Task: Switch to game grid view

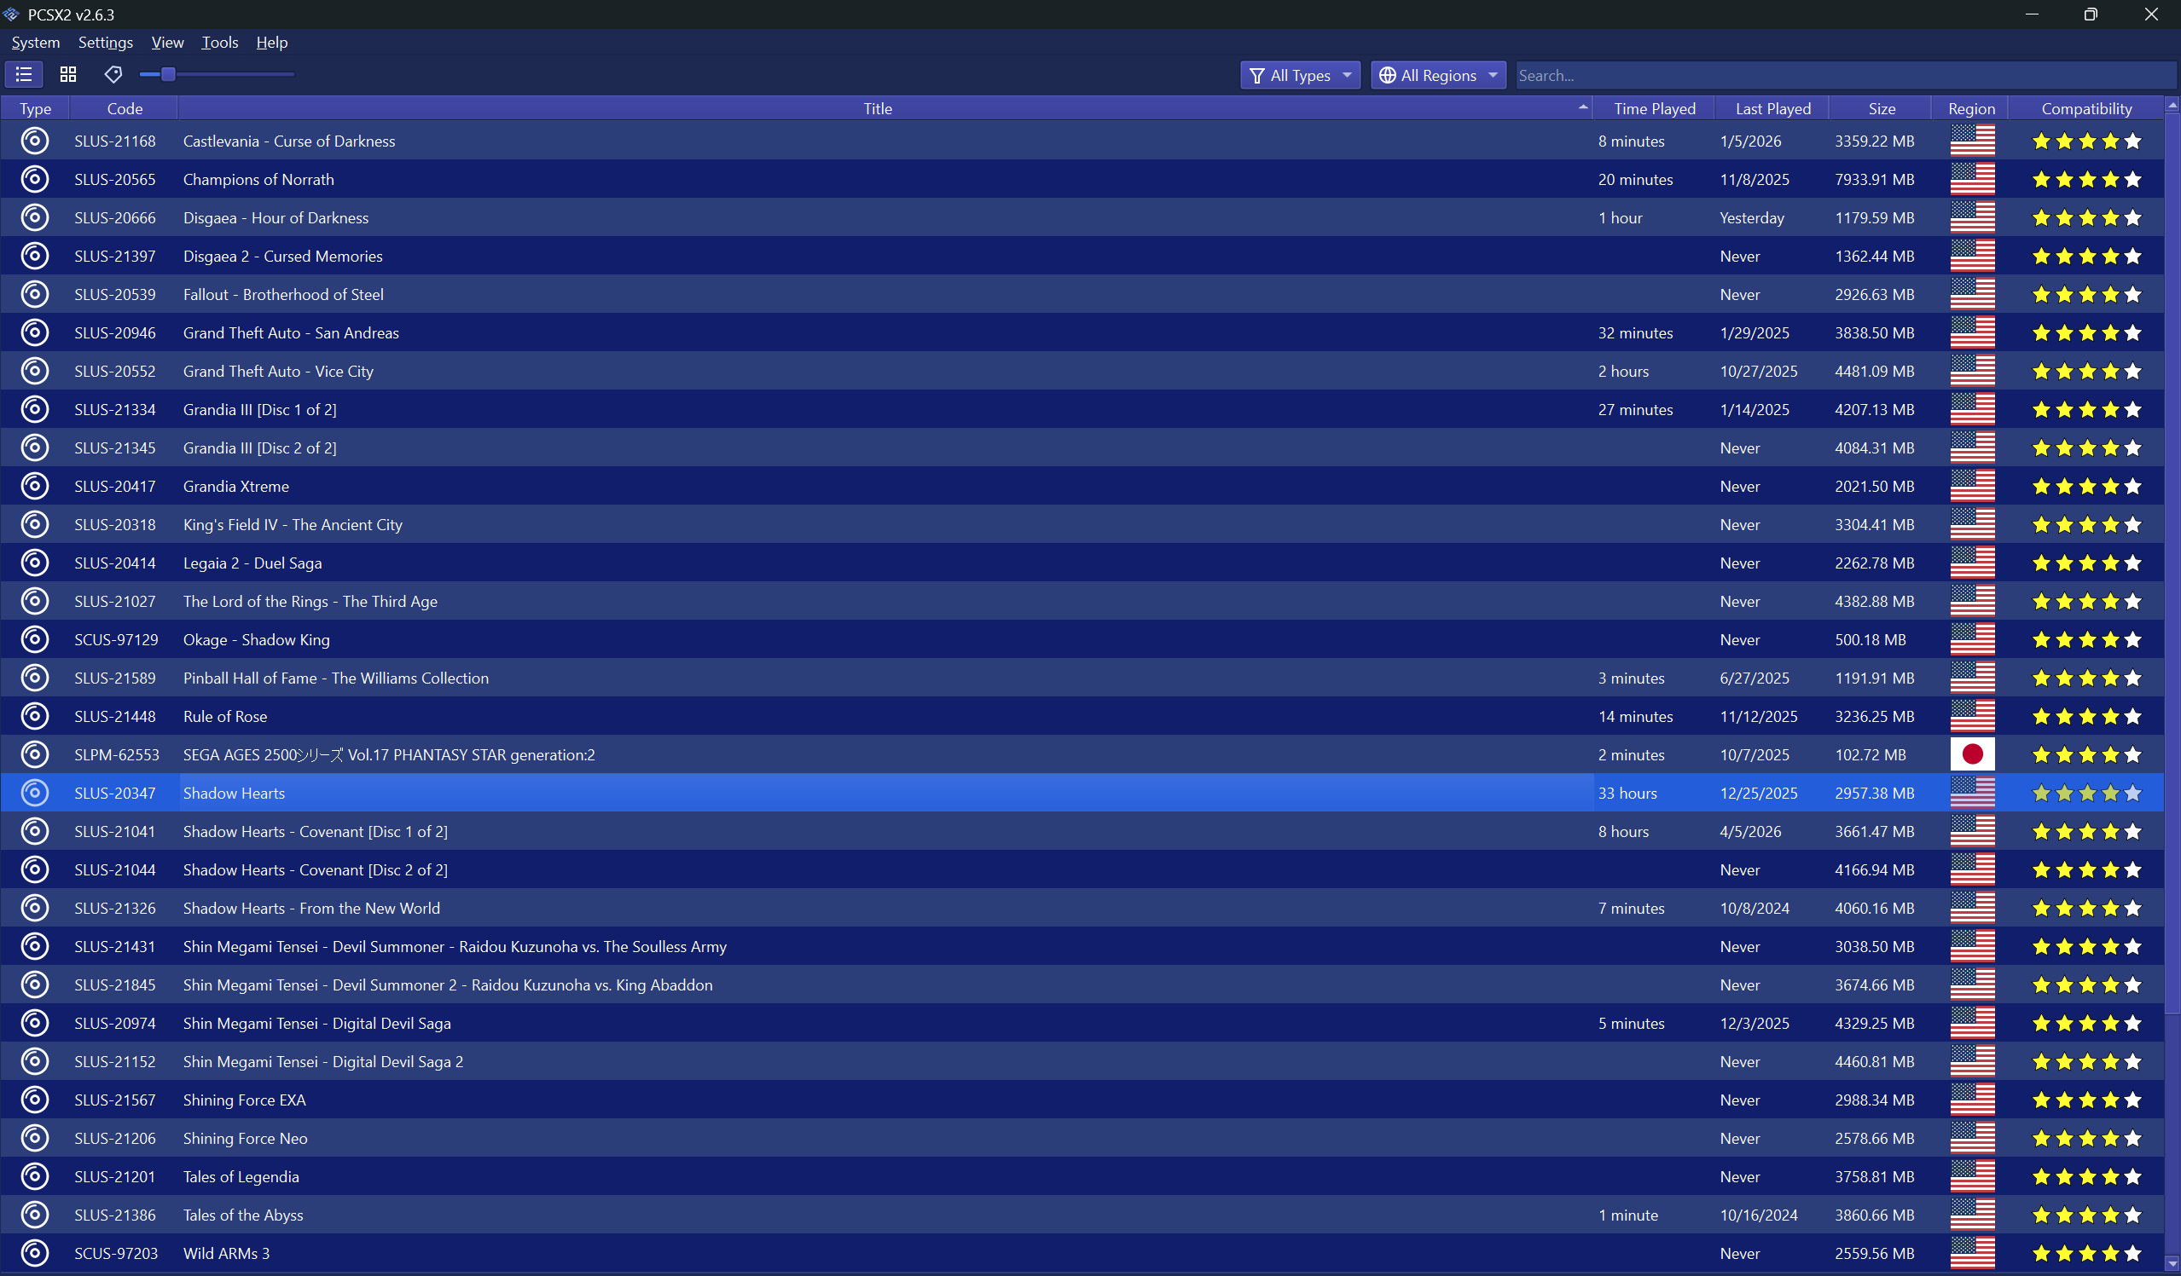Action: (68, 74)
